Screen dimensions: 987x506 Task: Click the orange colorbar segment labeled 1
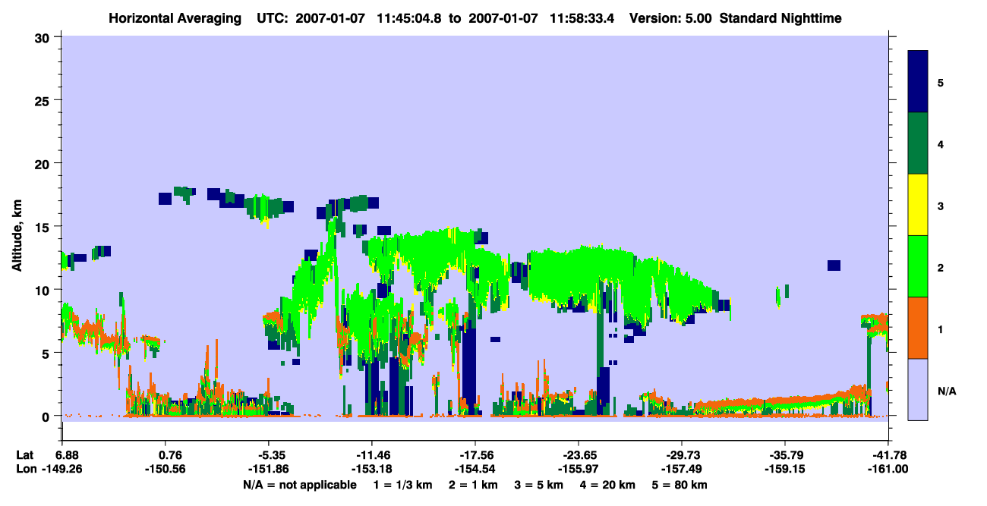[x=918, y=327]
